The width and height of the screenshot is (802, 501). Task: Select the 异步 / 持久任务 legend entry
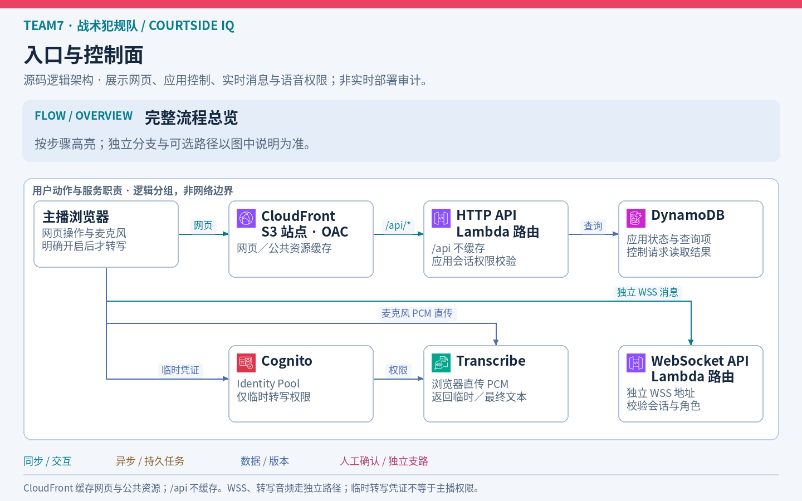[x=150, y=461]
